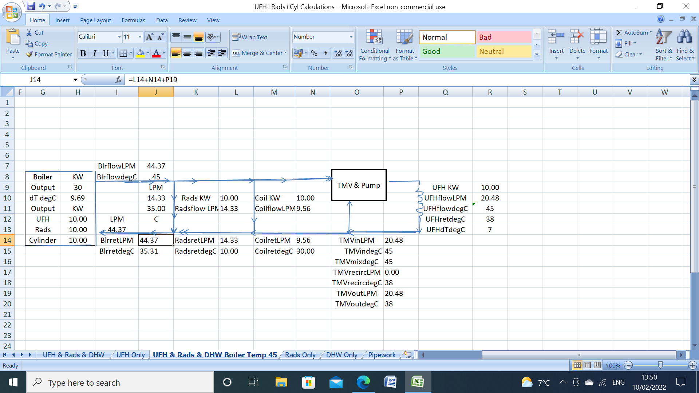The width and height of the screenshot is (699, 393).
Task: Open the Number format dropdown
Action: (x=351, y=37)
